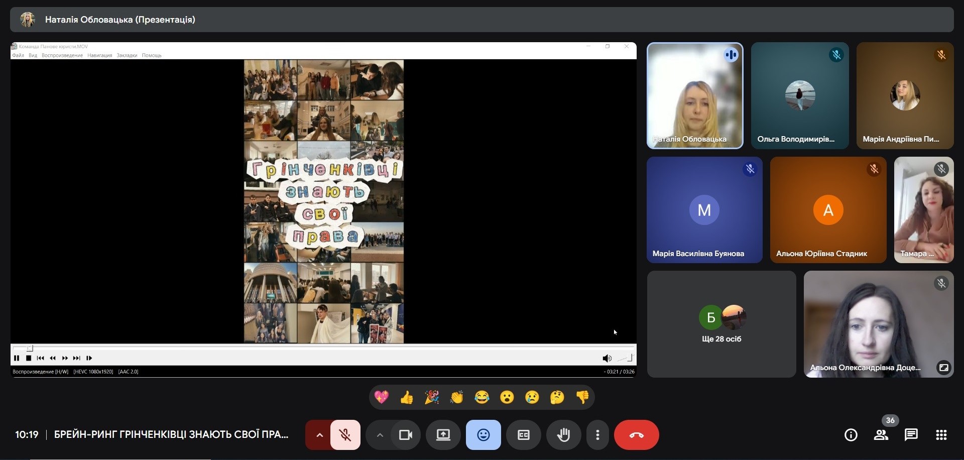Open the activities grid icon

941,435
